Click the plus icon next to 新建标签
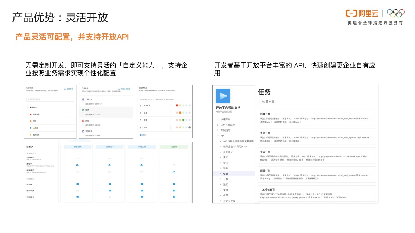Screen dimensions: 415x233 click(x=65, y=89)
